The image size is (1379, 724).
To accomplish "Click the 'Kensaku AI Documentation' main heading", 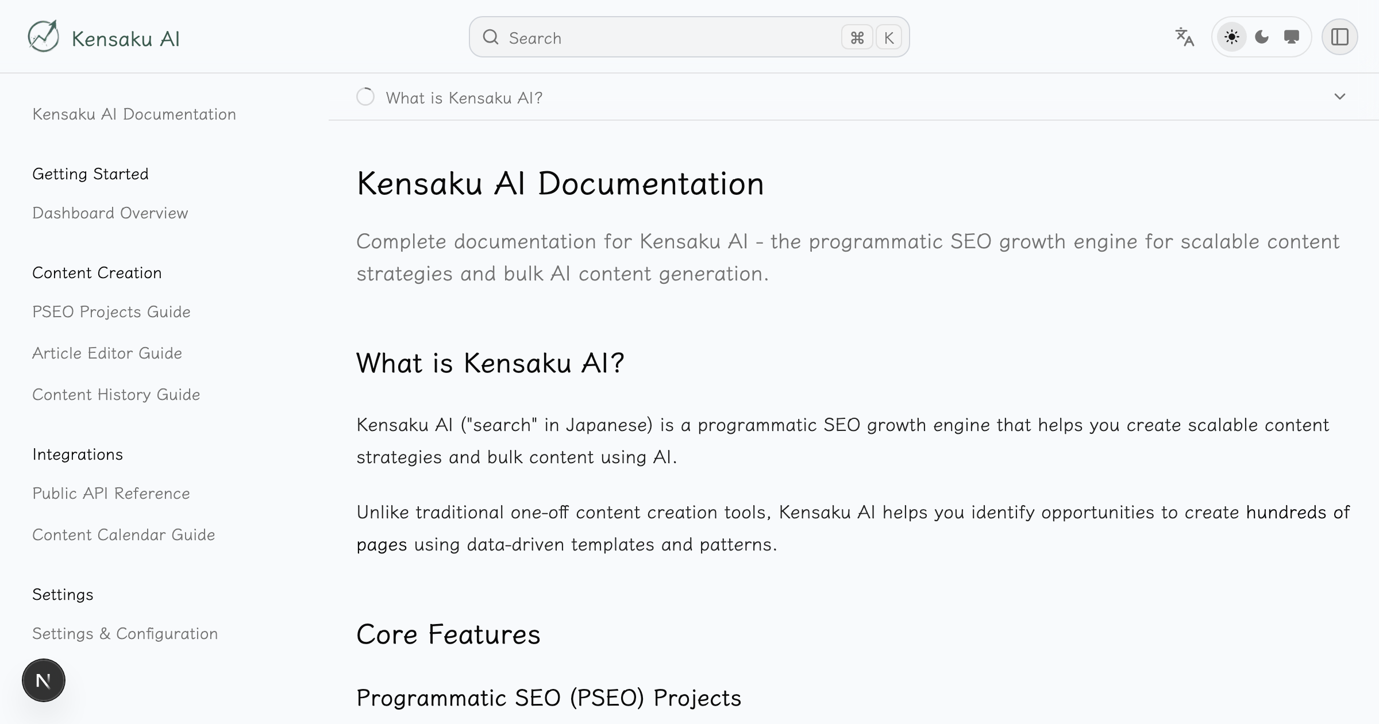I will (x=560, y=183).
